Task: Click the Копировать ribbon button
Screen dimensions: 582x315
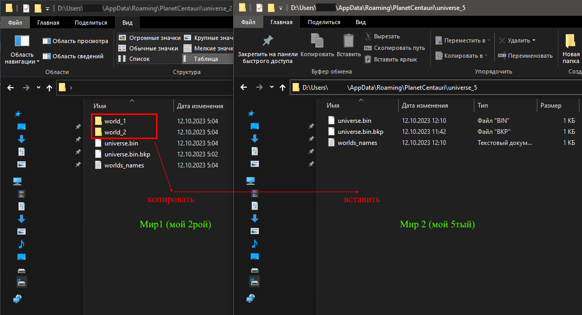Action: point(317,45)
